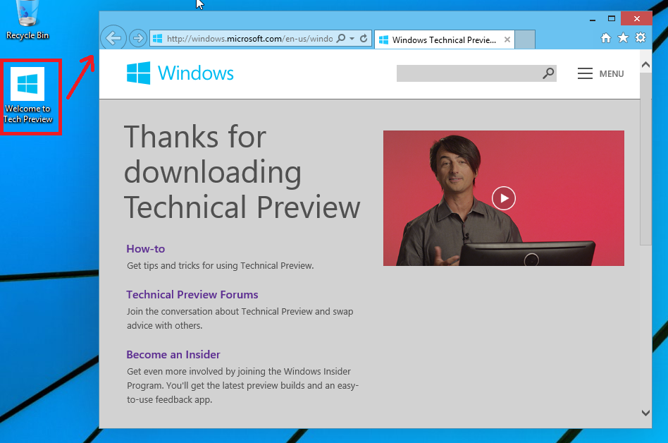Close the Windows Technical Preview tab
The width and height of the screenshot is (668, 443).
pos(507,40)
